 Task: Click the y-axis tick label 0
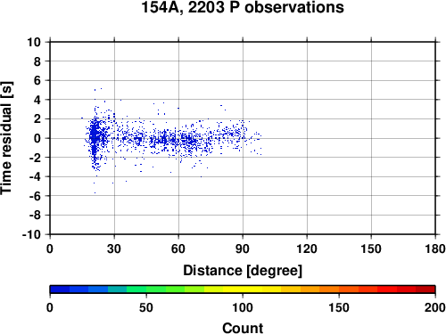pos(37,138)
